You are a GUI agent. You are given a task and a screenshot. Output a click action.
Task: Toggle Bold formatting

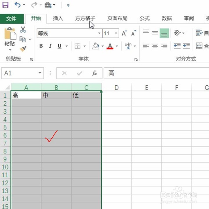41,46
